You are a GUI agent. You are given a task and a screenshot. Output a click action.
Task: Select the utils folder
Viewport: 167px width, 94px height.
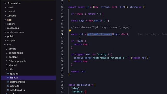tap(11, 69)
